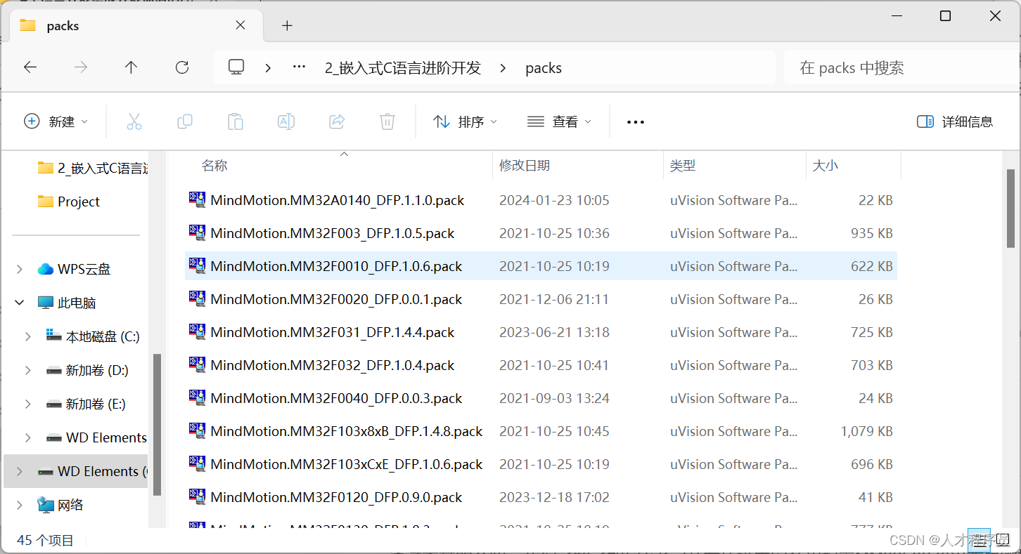Expand the 新加卷 (D:) node
The height and width of the screenshot is (554, 1021).
[28, 370]
